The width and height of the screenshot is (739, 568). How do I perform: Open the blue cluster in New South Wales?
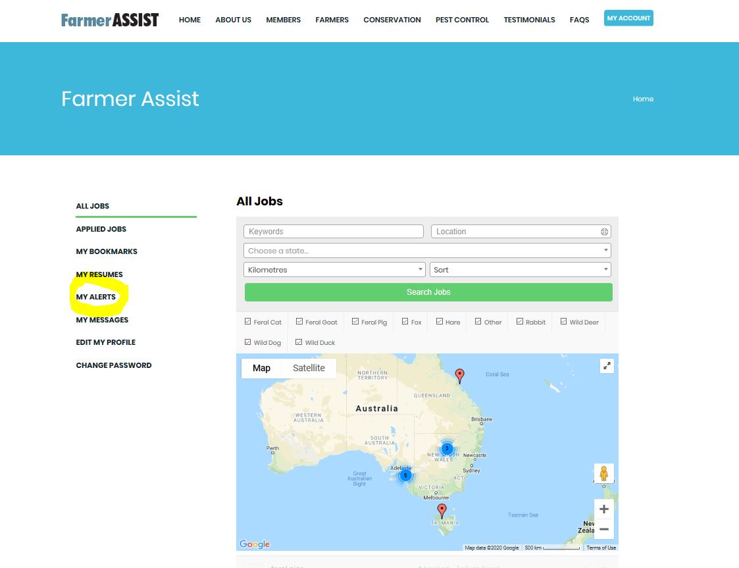click(x=447, y=448)
